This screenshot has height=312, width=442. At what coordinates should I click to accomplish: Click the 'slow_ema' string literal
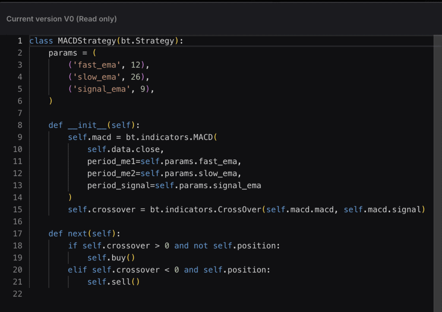click(x=97, y=77)
